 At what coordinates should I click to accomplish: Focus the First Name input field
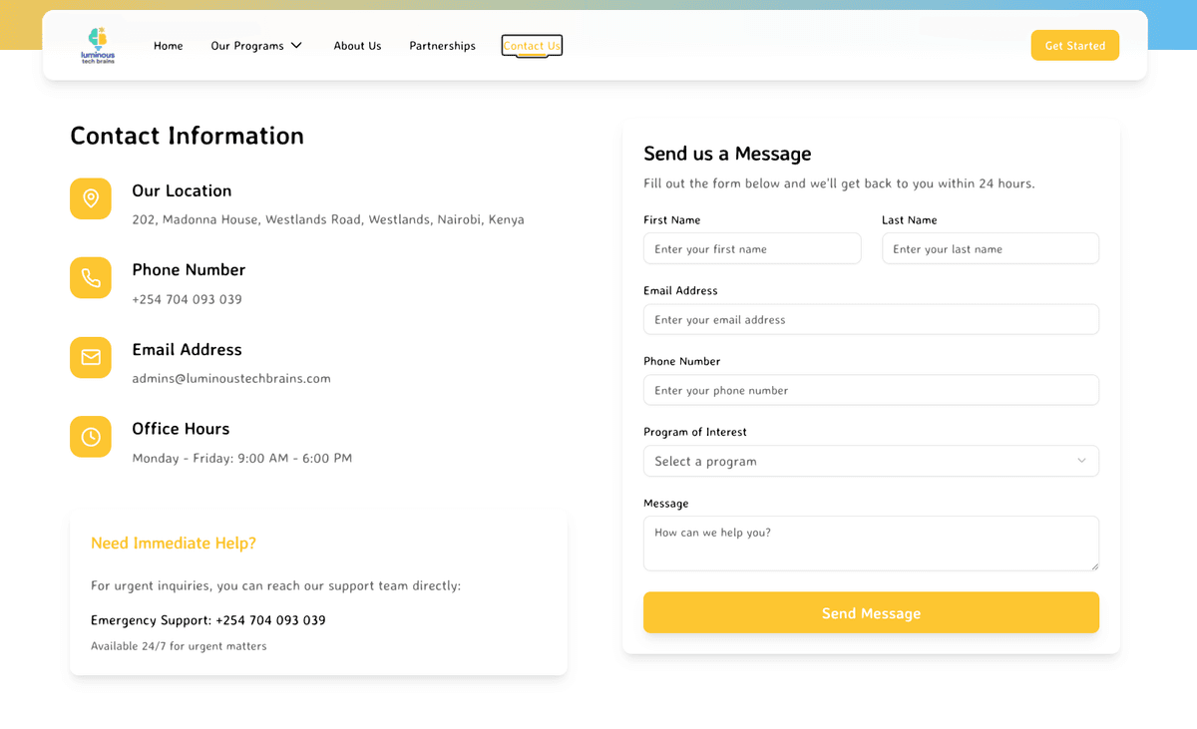[x=751, y=248]
